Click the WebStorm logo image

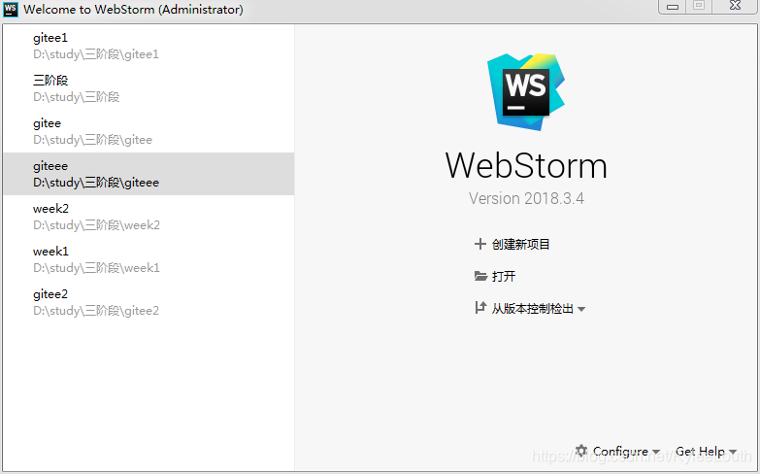[526, 91]
